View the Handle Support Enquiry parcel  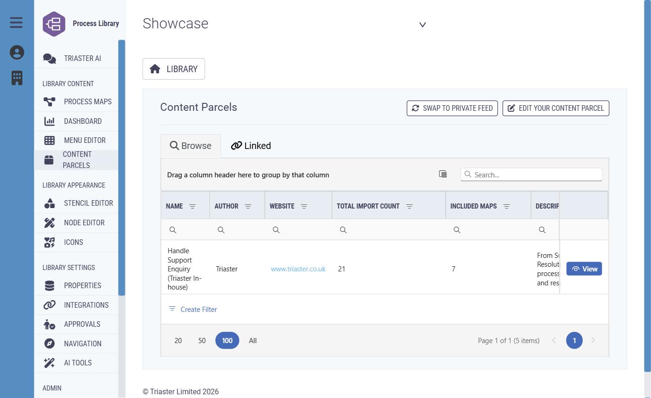(584, 269)
